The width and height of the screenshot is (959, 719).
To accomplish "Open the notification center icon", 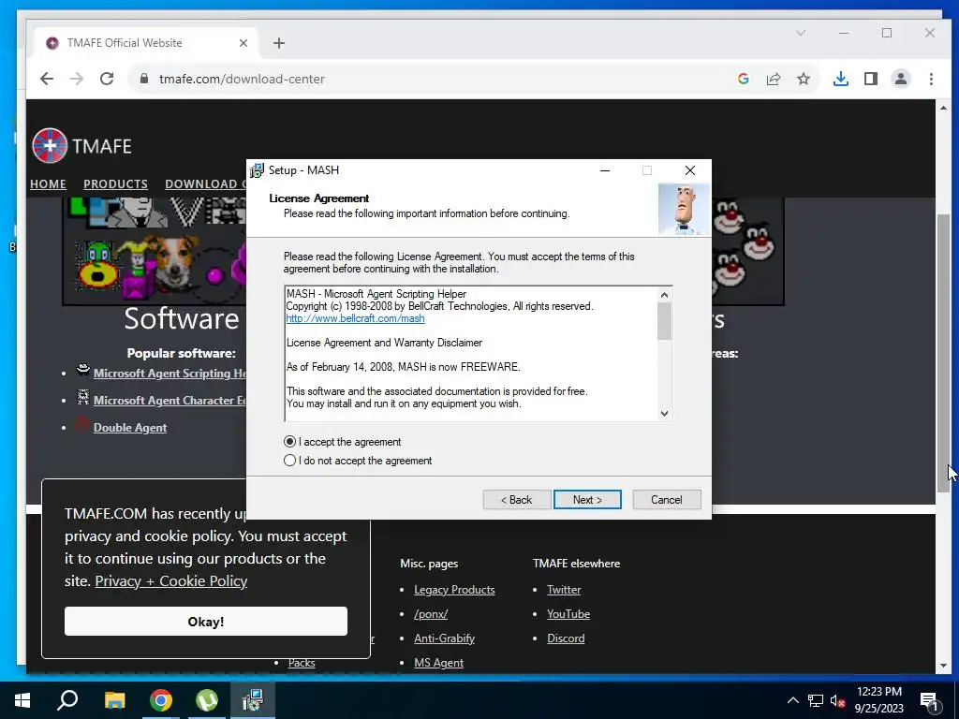I will 929,700.
